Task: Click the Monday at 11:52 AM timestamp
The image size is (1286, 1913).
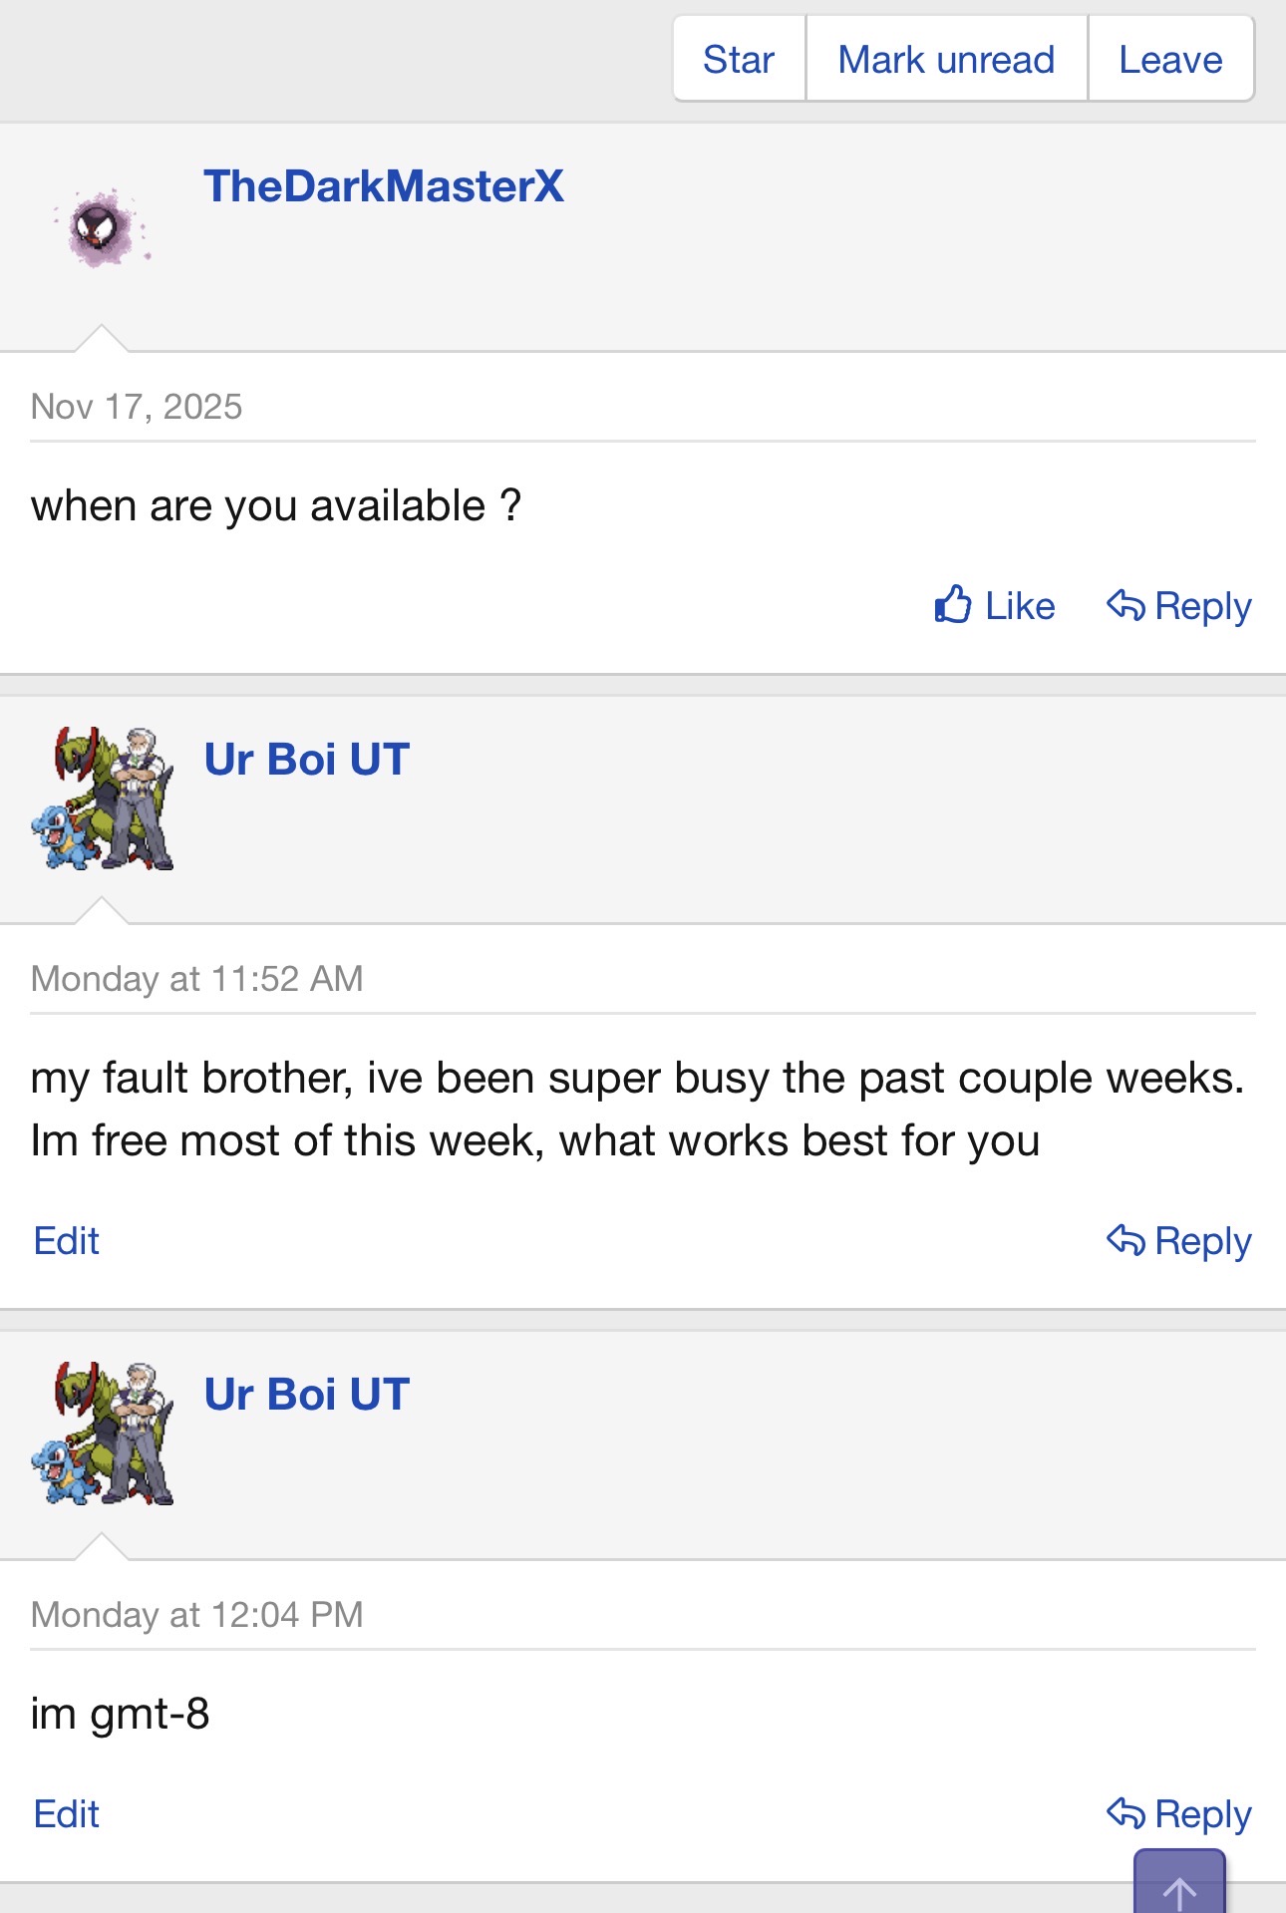Action: [x=196, y=979]
